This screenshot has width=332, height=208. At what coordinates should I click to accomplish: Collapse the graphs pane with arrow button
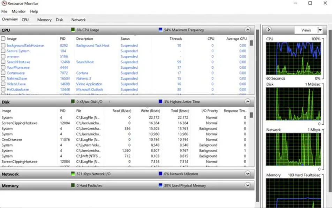click(x=269, y=30)
